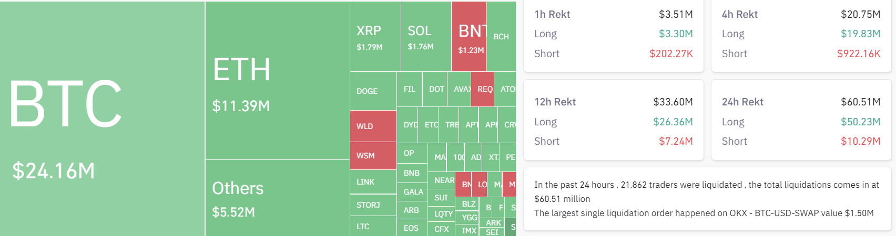The image size is (896, 236).
Task: Click the largest liquidation order summary text
Action: 704,213
